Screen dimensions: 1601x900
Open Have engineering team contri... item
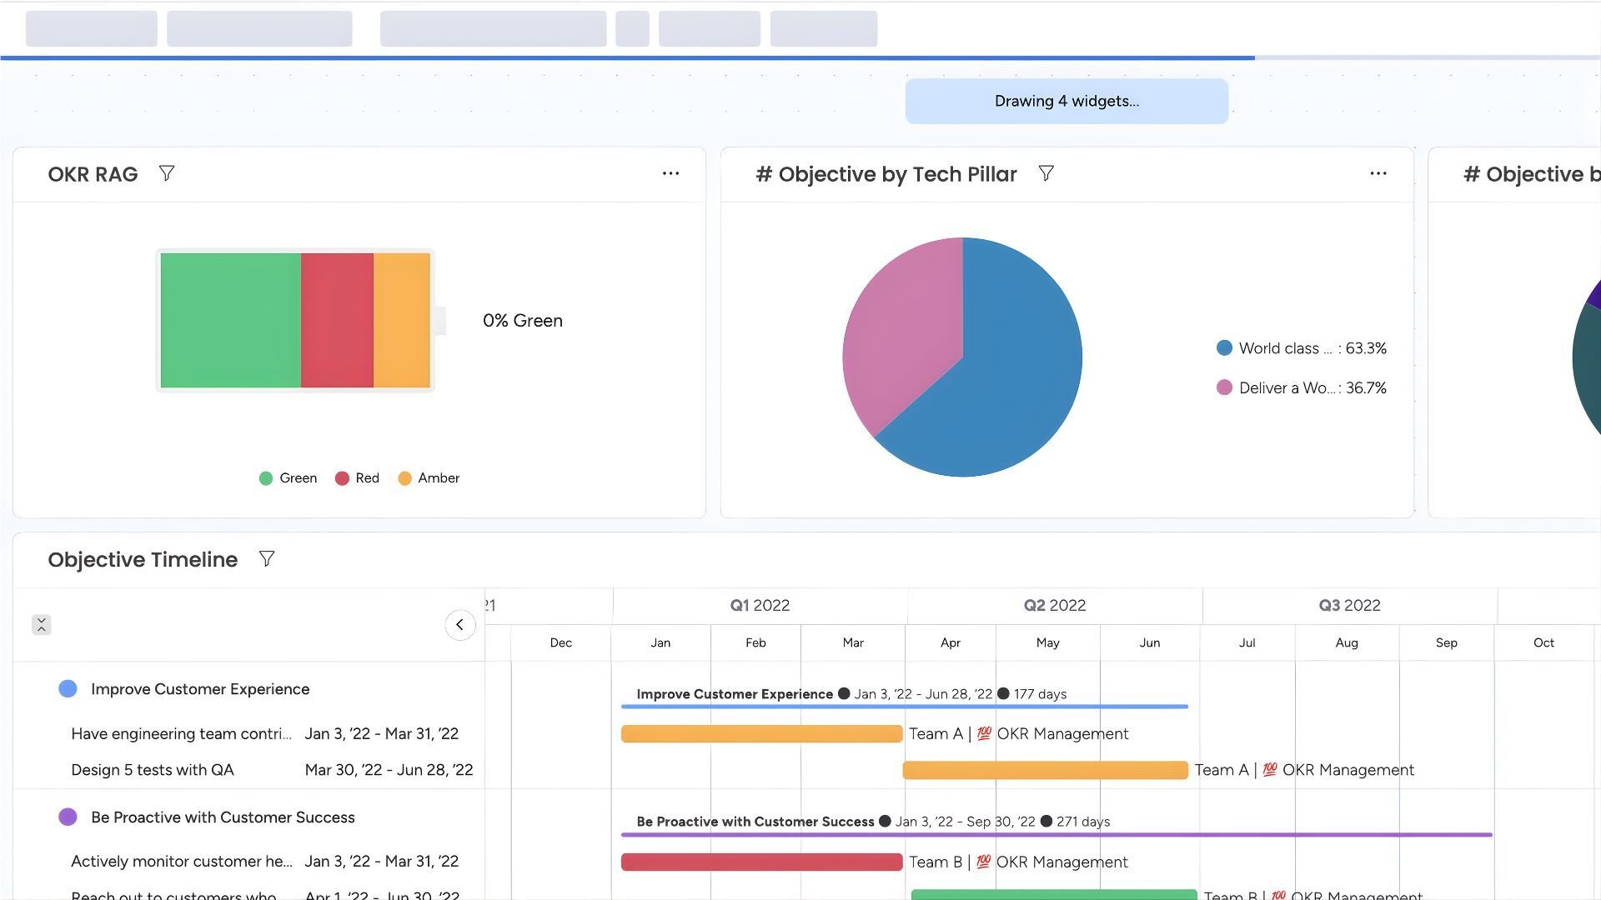(x=181, y=734)
